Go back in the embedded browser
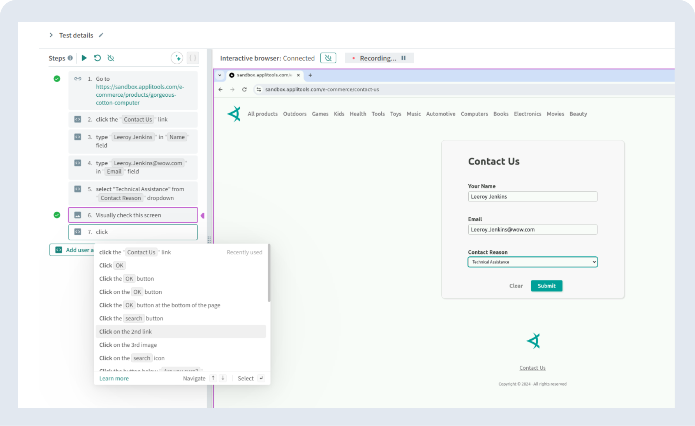This screenshot has width=695, height=426. (220, 90)
